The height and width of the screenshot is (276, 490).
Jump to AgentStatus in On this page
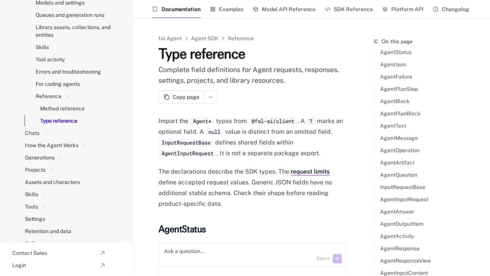(396, 52)
